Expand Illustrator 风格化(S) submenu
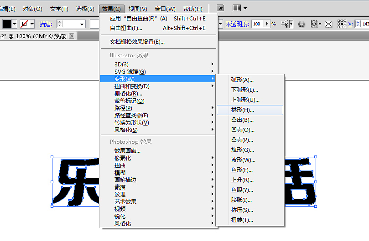 (x=158, y=130)
